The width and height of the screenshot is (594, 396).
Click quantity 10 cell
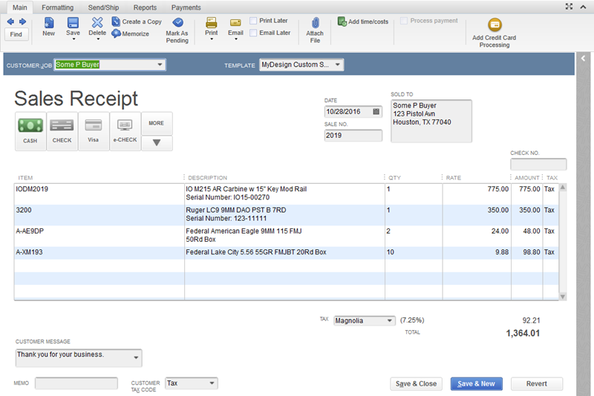(x=414, y=253)
